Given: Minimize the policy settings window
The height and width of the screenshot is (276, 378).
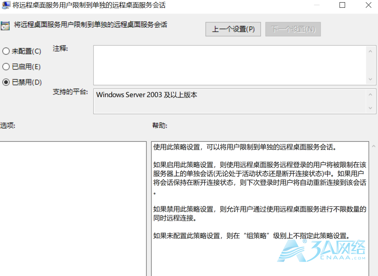Looking at the screenshot, I should pos(317,5).
